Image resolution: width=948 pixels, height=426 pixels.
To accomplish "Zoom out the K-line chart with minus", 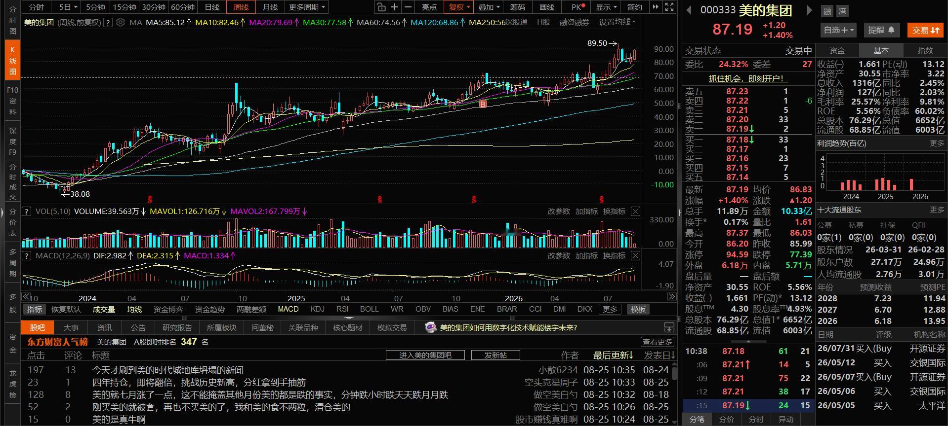I will click(x=408, y=7).
